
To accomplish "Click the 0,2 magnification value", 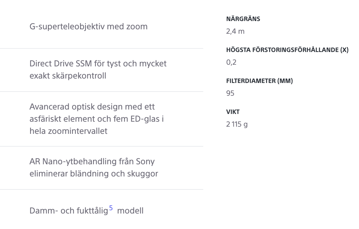I will point(231,62).
